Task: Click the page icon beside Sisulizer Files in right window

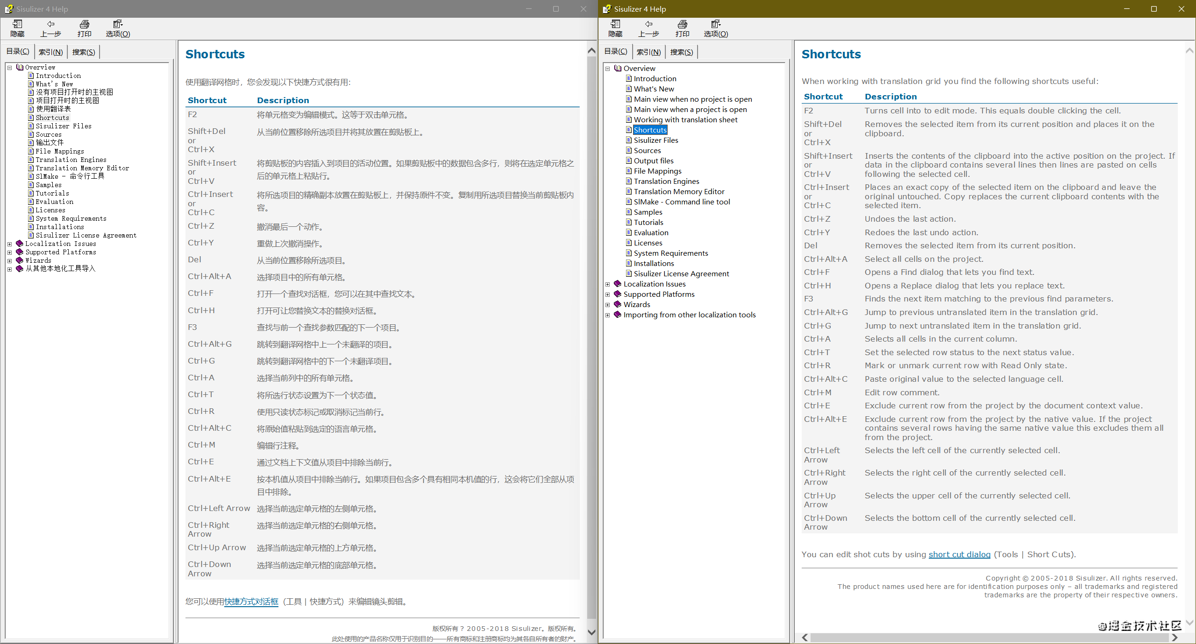Action: click(x=629, y=140)
